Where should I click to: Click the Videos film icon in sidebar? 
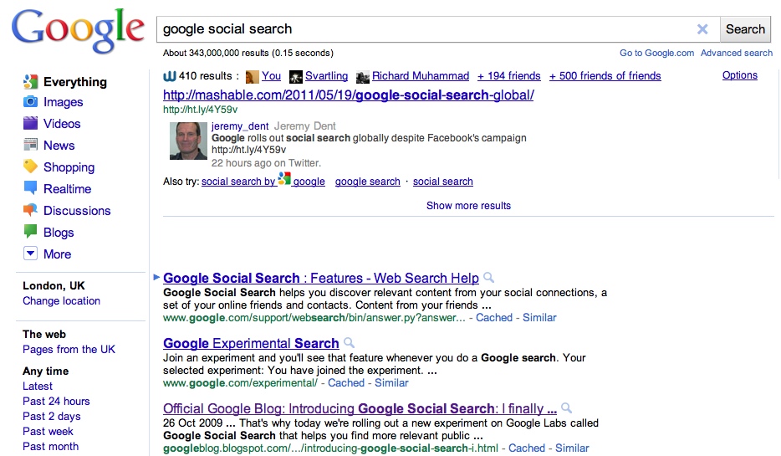30,124
